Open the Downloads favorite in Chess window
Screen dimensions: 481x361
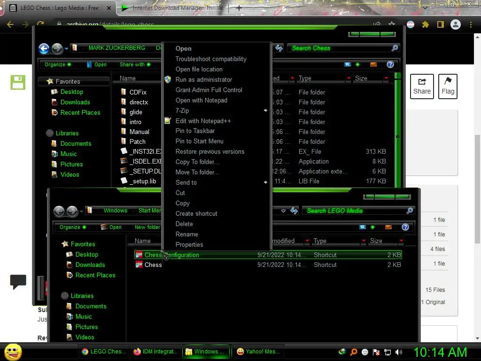(x=75, y=102)
